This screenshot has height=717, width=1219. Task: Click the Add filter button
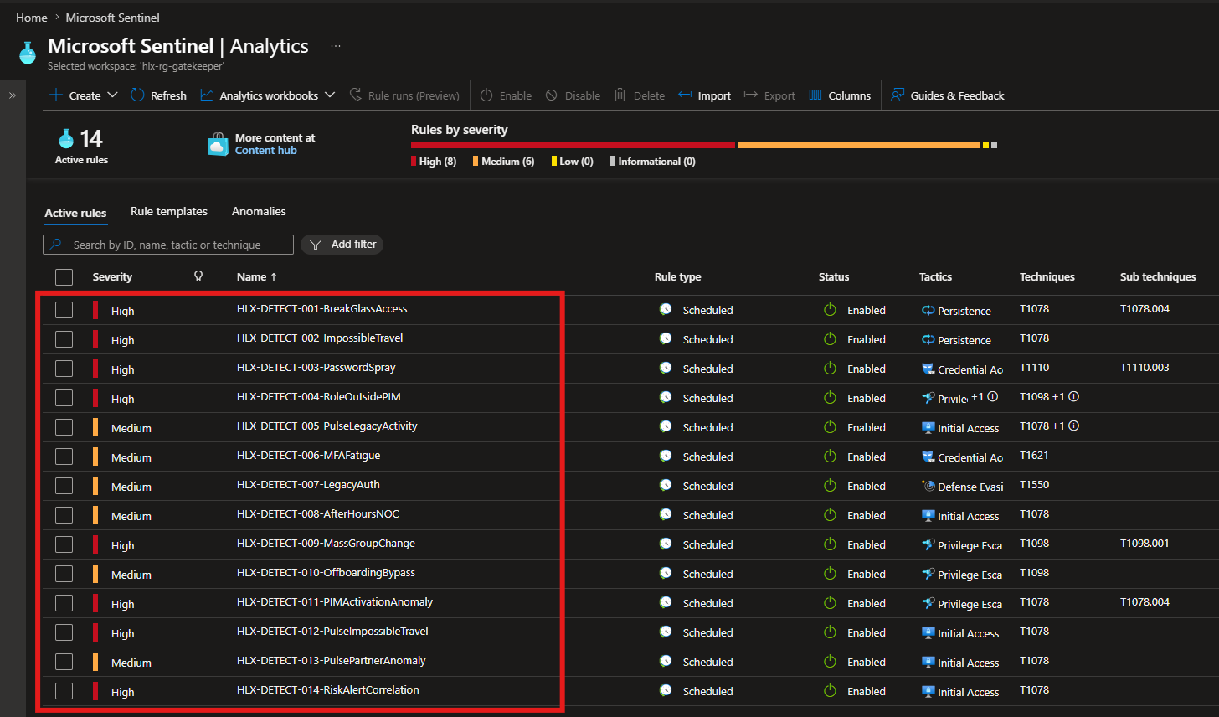[342, 245]
